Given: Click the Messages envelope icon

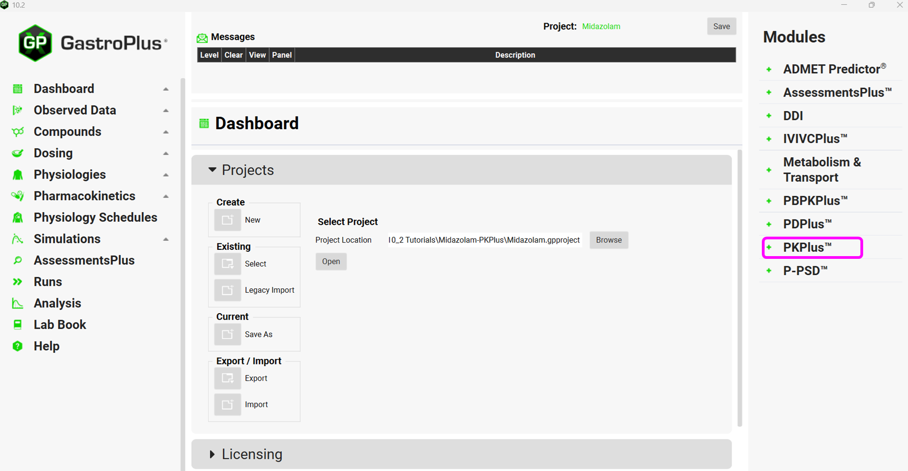Looking at the screenshot, I should click(202, 38).
